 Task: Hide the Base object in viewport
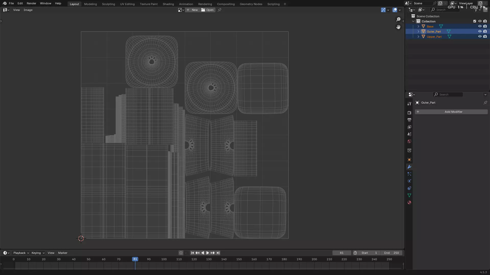(x=480, y=26)
